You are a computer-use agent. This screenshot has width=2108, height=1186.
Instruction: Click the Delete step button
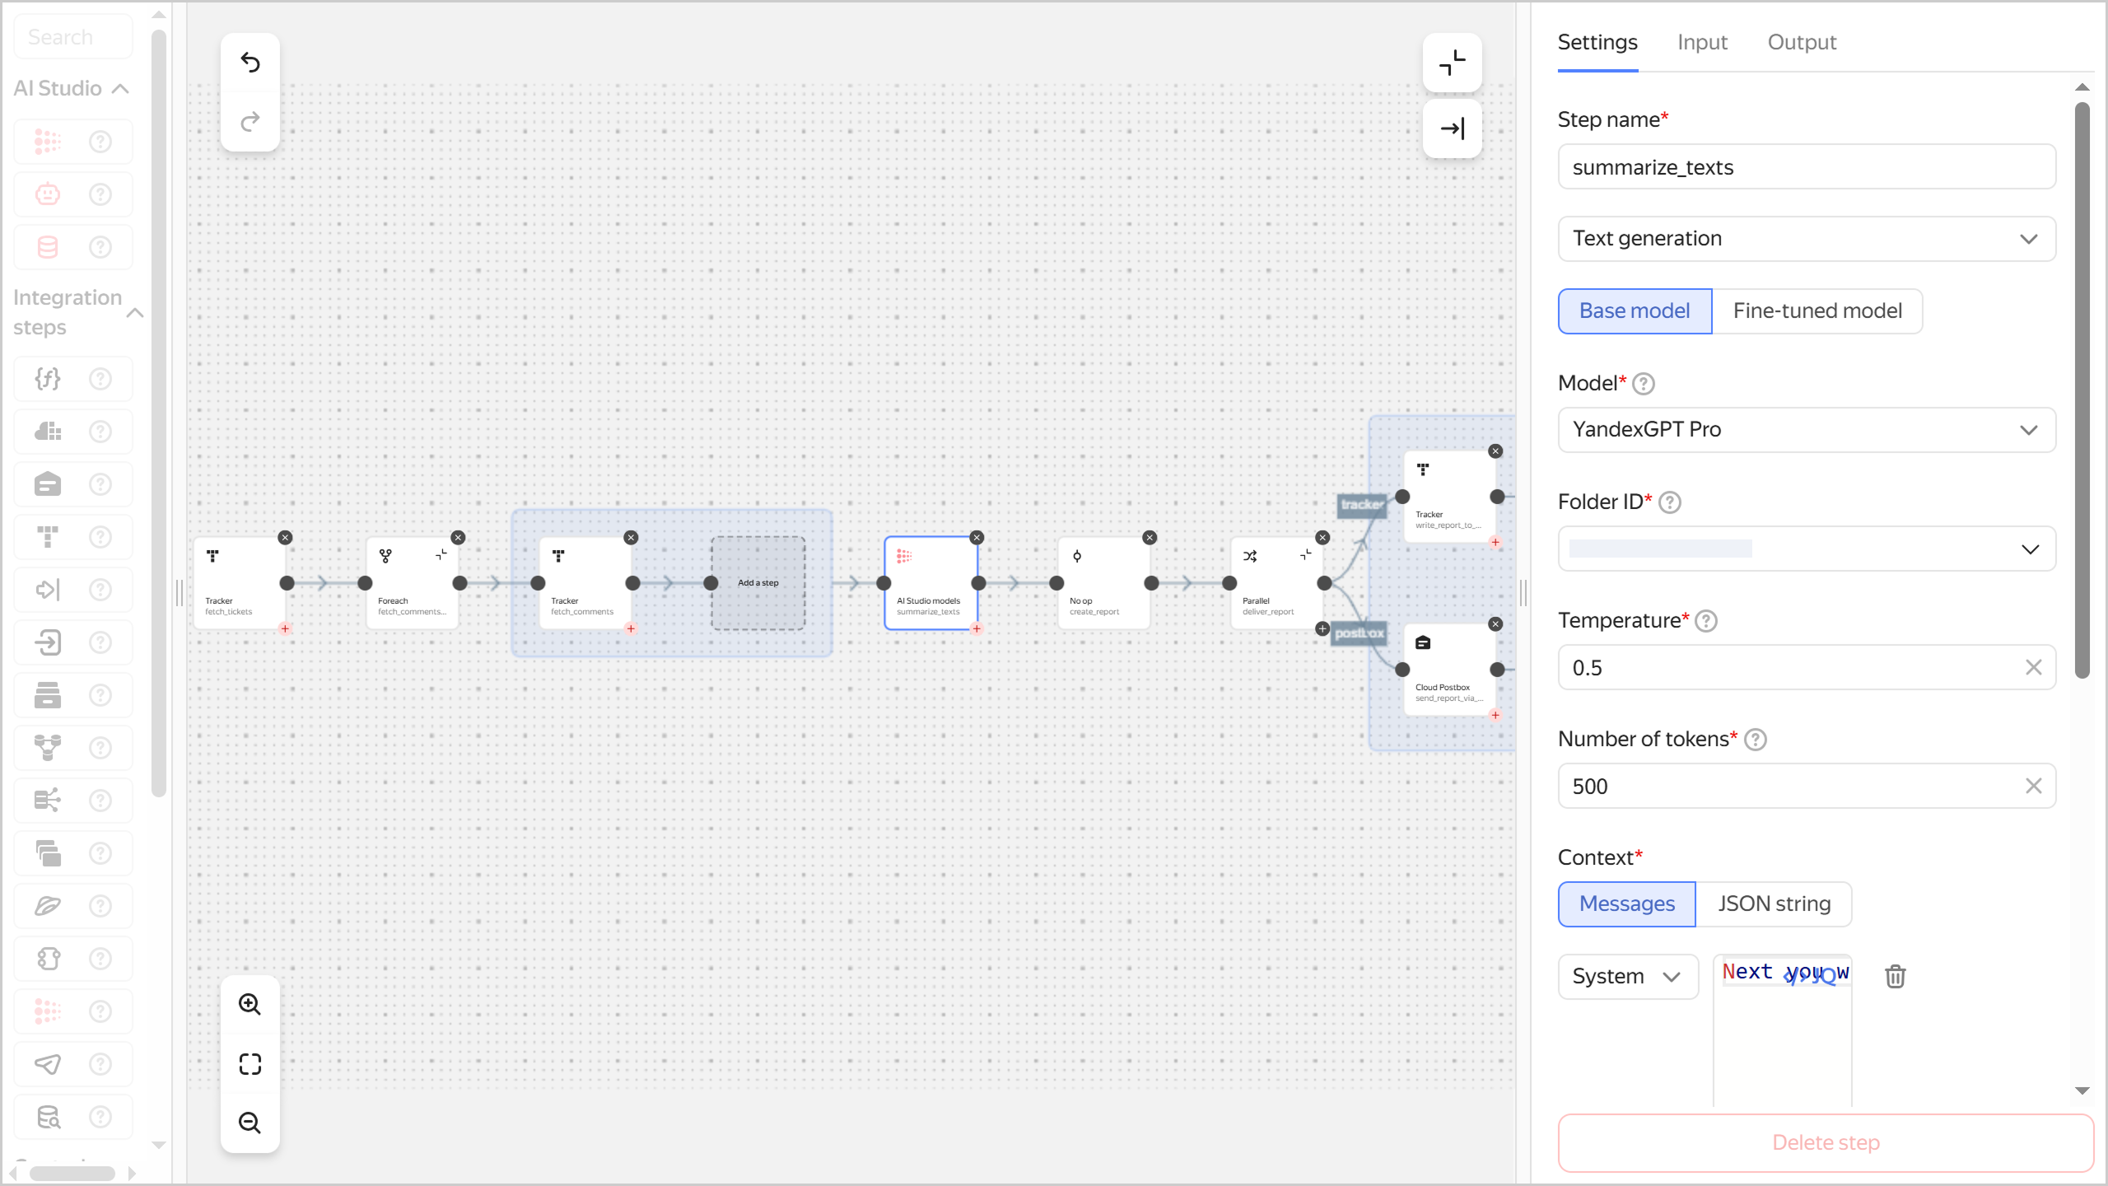click(1824, 1142)
